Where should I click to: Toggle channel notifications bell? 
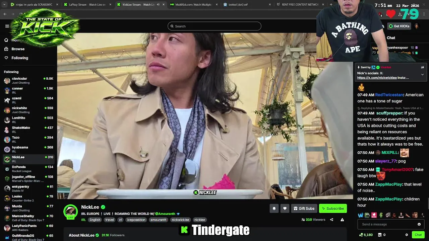click(x=274, y=209)
